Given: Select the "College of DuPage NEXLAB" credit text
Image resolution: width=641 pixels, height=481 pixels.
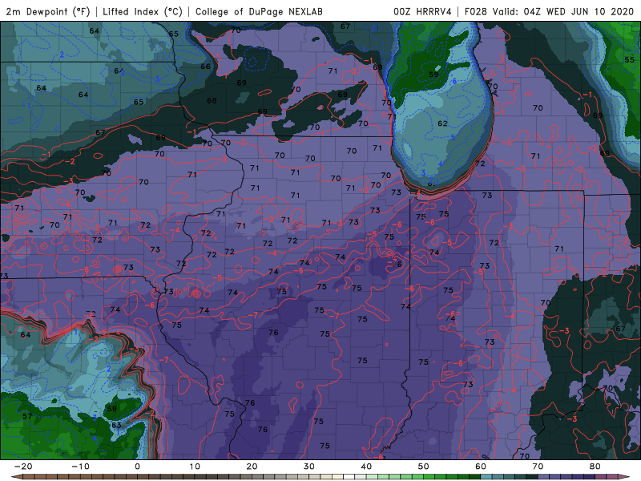Looking at the screenshot, I should coord(259,11).
